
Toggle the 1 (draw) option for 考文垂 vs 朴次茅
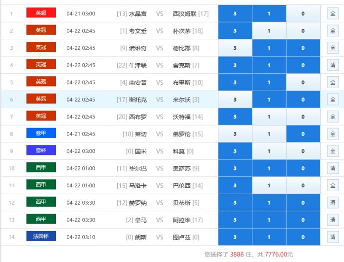pos(269,31)
